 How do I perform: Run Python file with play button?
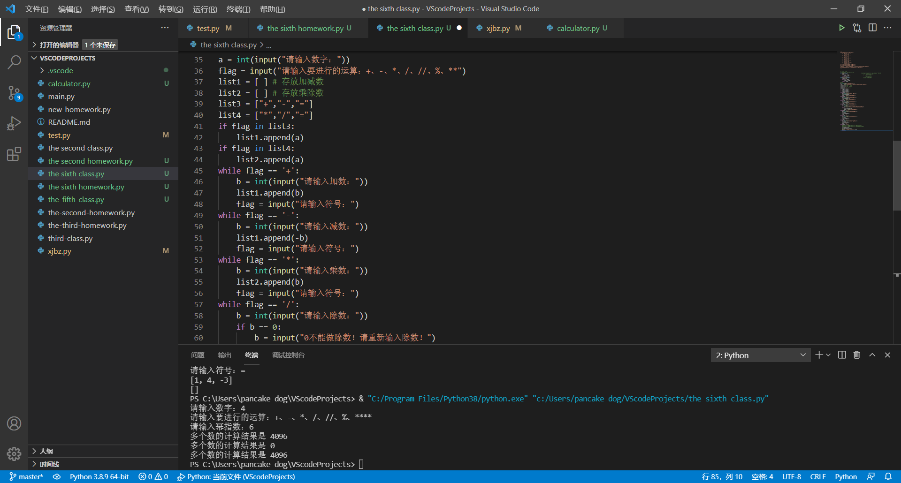coord(841,28)
